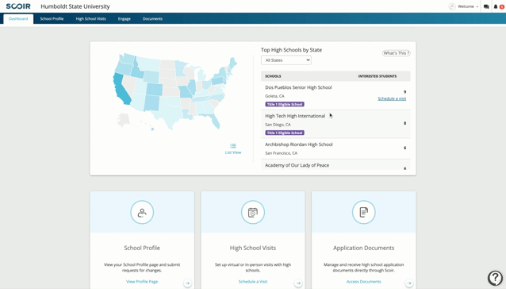
Task: Click the School Profile card heading
Action: pos(142,248)
